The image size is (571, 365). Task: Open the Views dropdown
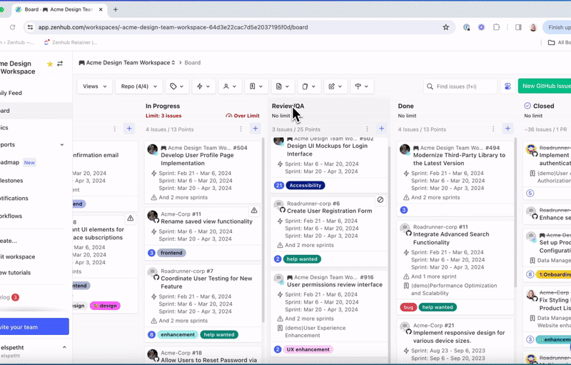click(95, 86)
